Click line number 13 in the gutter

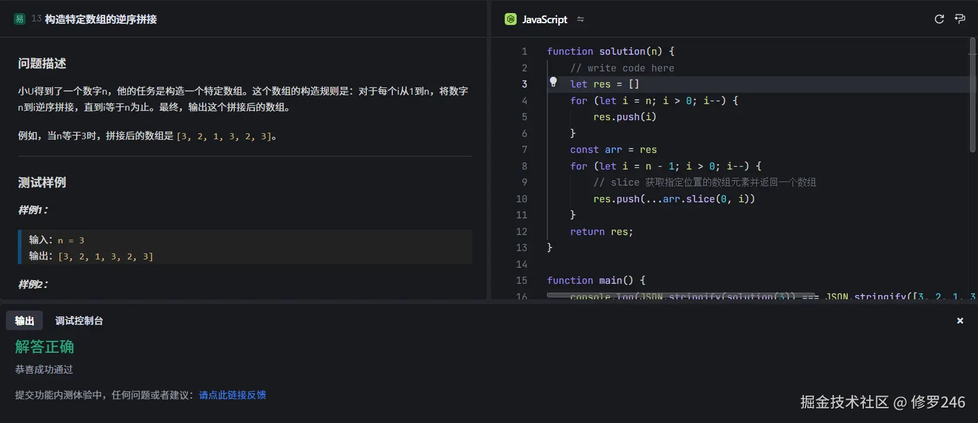pos(521,247)
